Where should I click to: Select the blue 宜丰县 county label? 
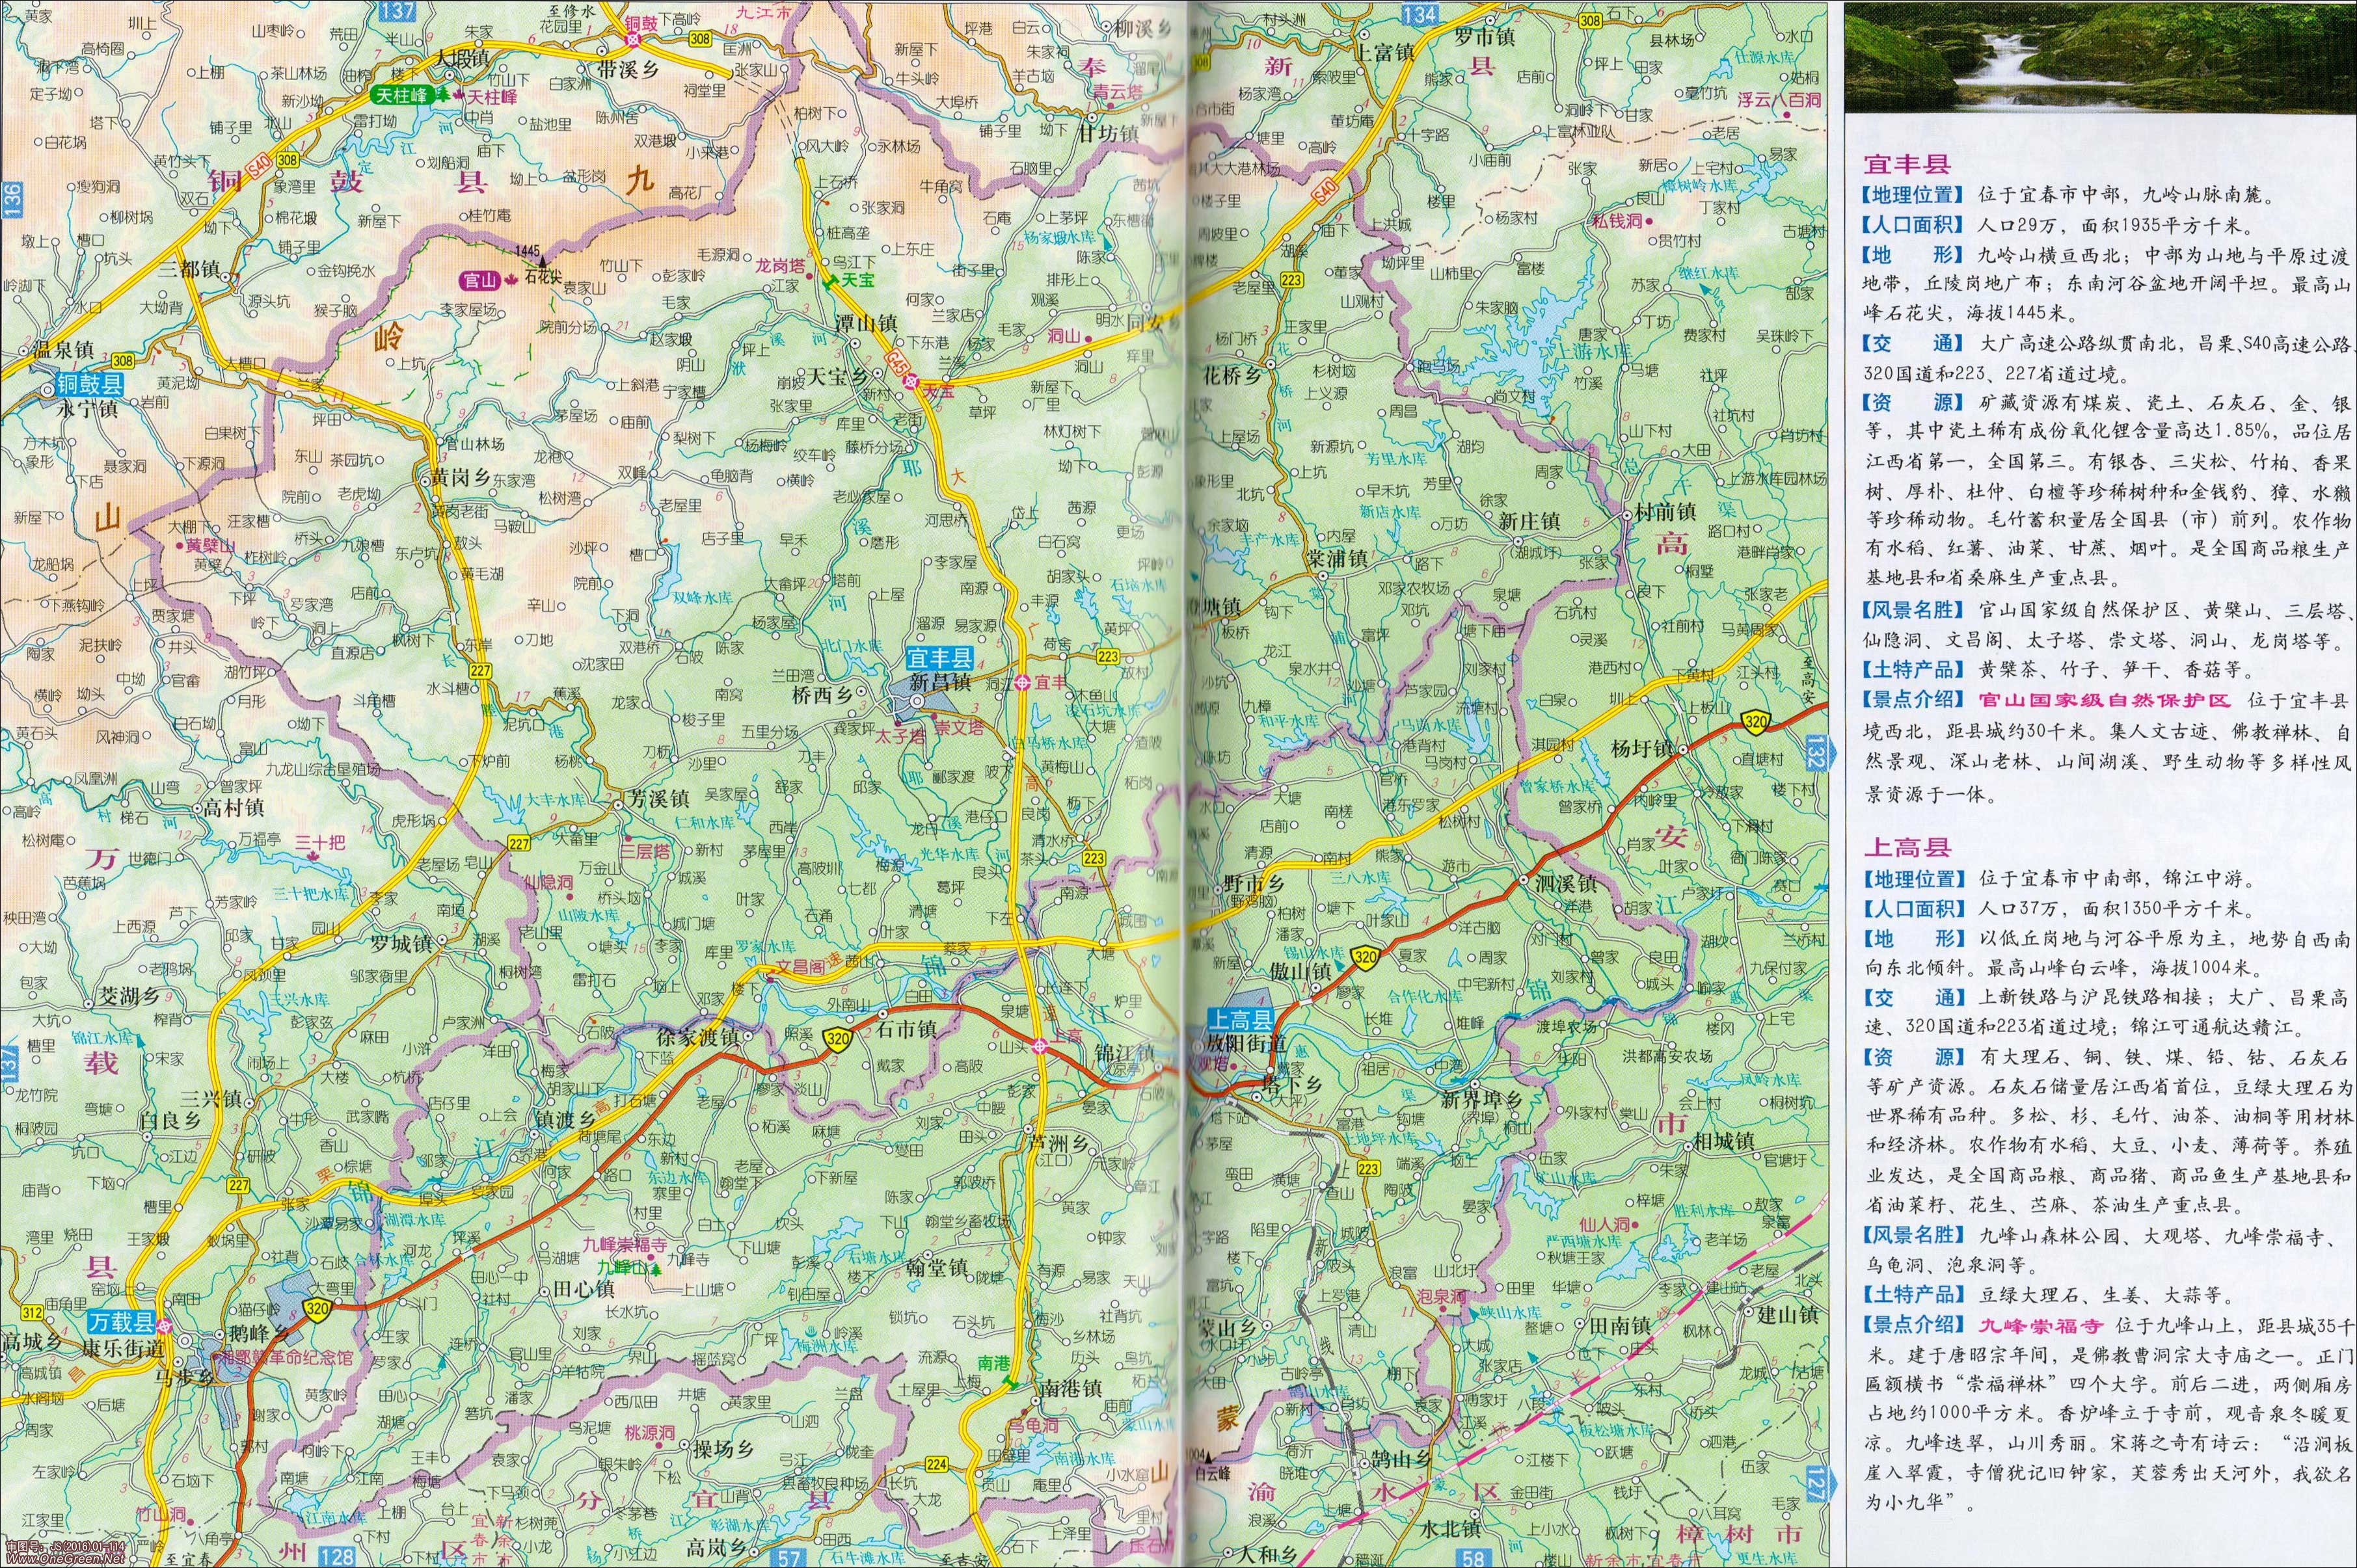click(939, 658)
